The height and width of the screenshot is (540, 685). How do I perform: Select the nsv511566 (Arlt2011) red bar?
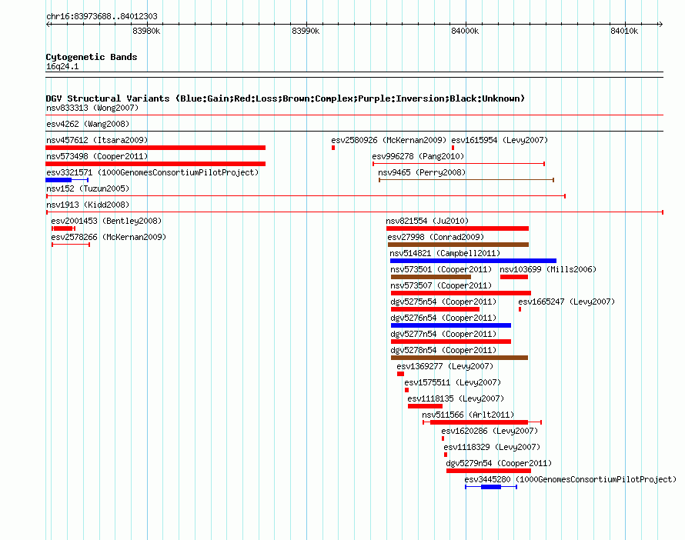tap(483, 422)
